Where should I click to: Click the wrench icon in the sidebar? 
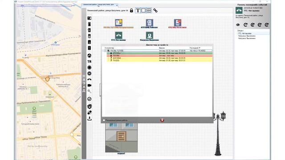point(90,91)
